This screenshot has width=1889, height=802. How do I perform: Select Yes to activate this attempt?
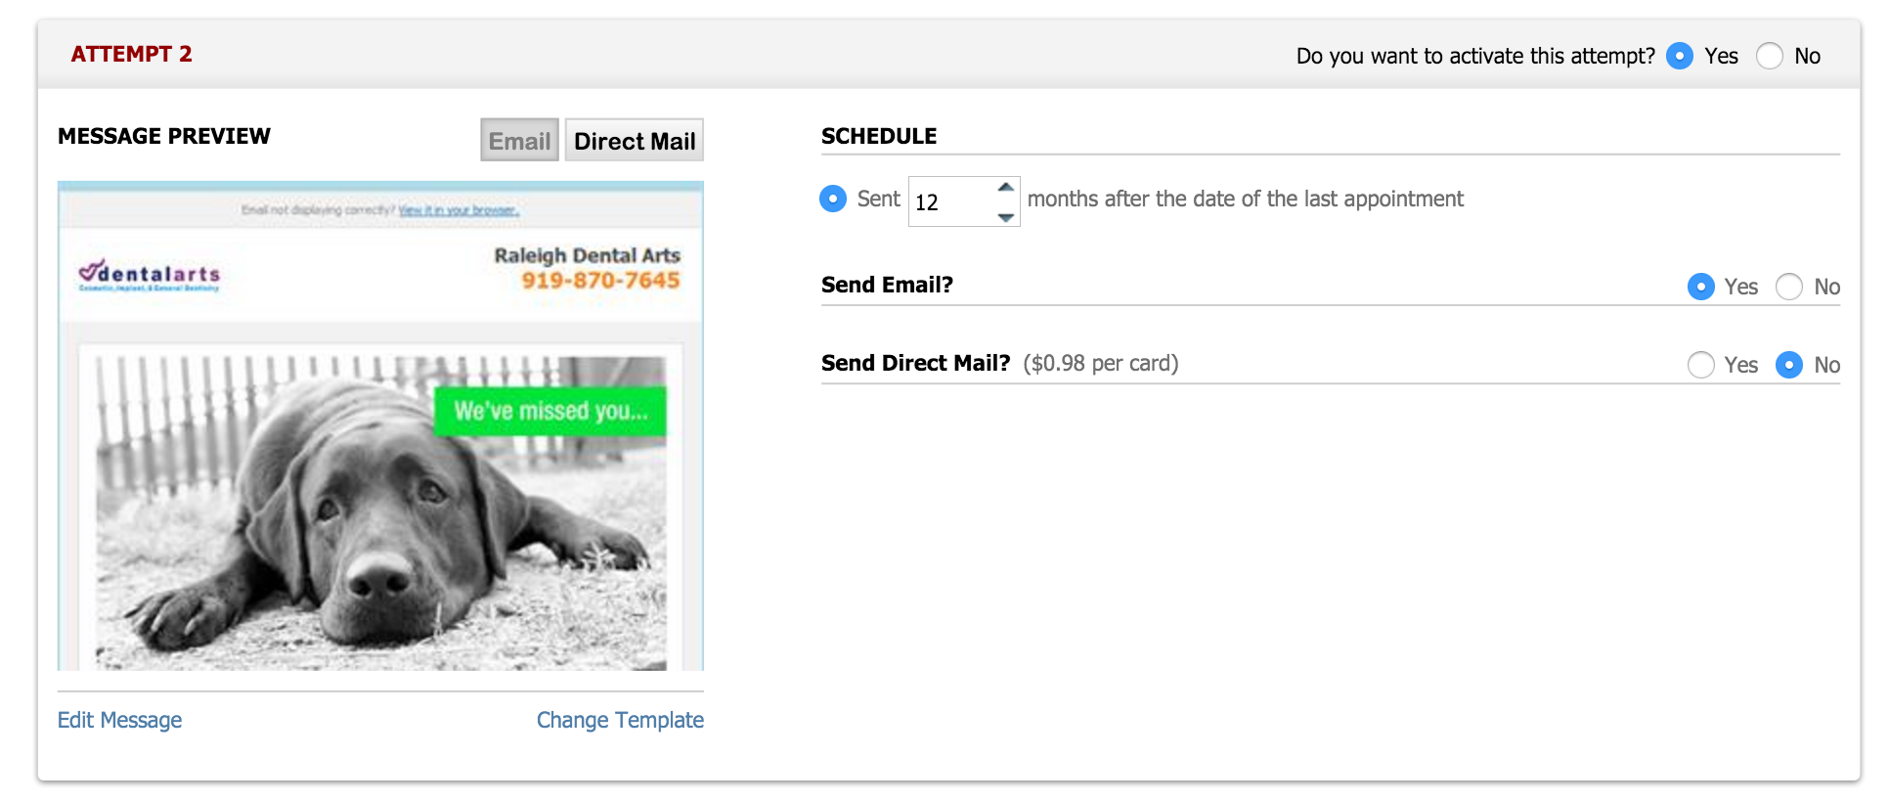(1679, 56)
